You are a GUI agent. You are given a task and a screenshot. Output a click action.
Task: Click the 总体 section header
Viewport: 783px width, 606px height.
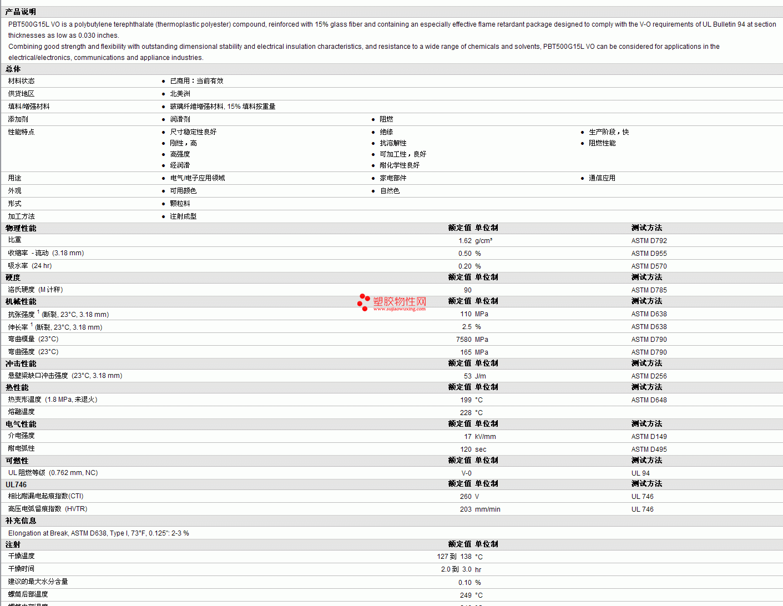(13, 69)
